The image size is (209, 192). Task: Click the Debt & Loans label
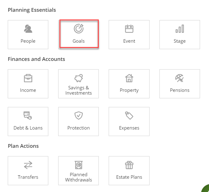28,128
